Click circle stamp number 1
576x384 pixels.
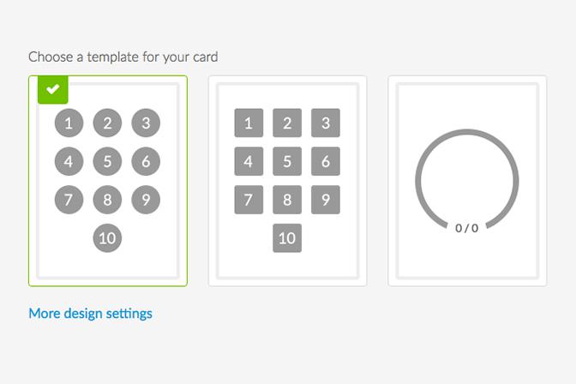coord(69,123)
